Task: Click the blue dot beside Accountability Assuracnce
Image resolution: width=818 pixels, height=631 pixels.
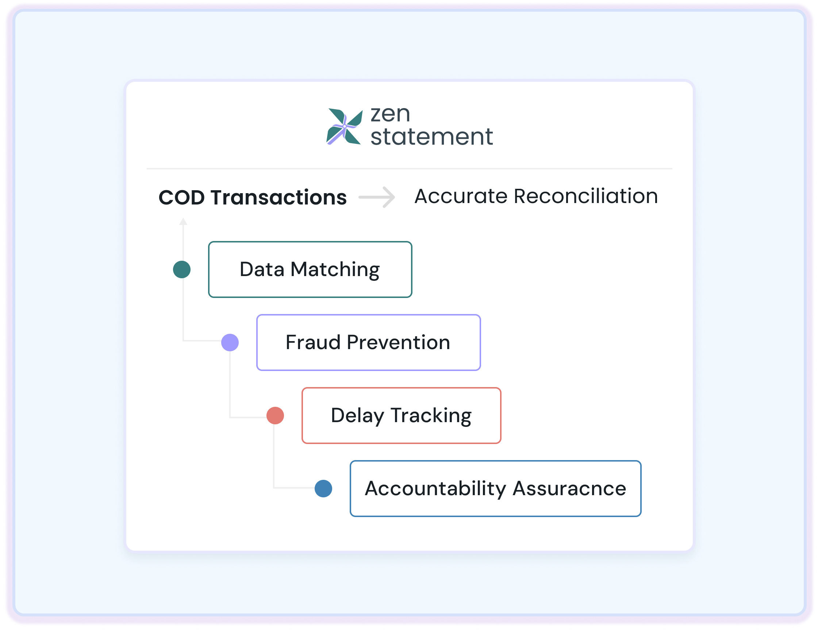Action: coord(324,489)
